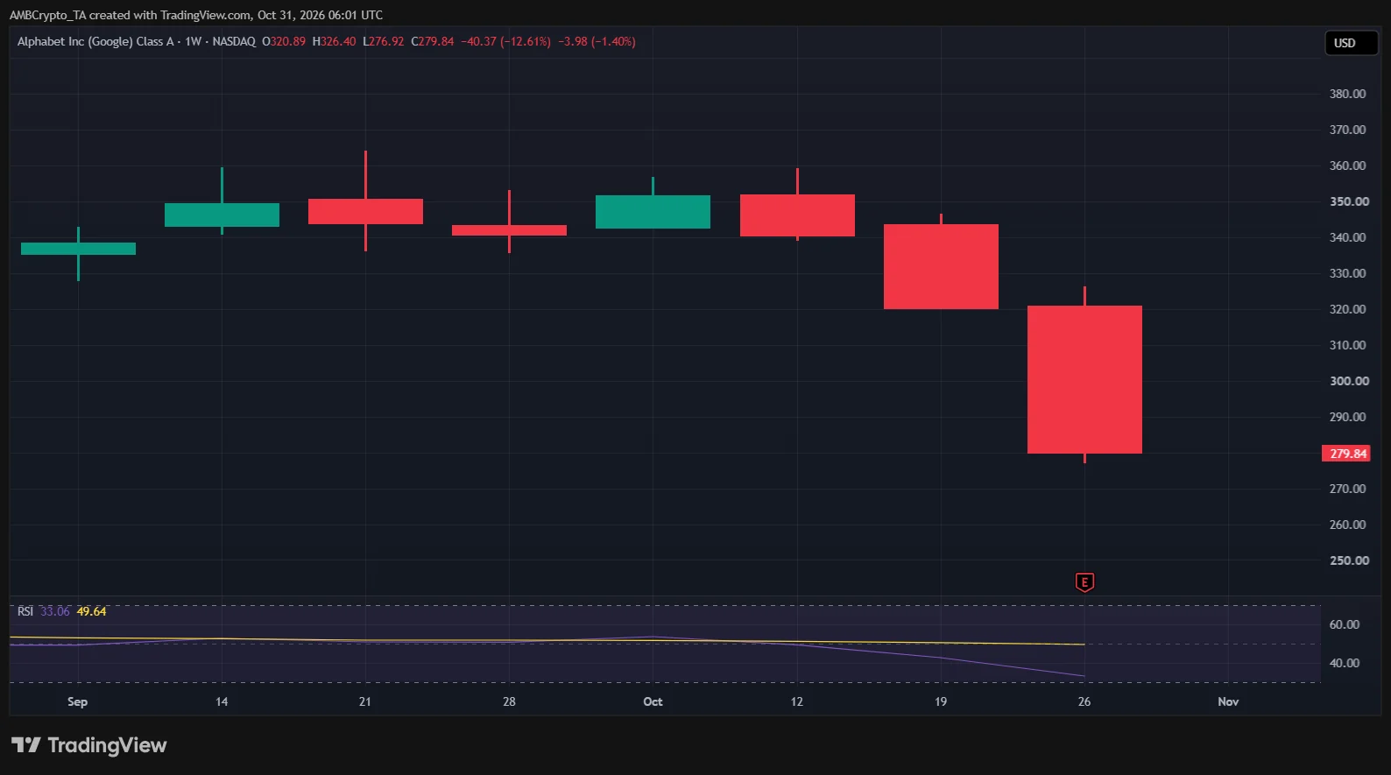1391x775 pixels.
Task: Click the yellow RSI average value 49.64
Action: pyautogui.click(x=91, y=611)
